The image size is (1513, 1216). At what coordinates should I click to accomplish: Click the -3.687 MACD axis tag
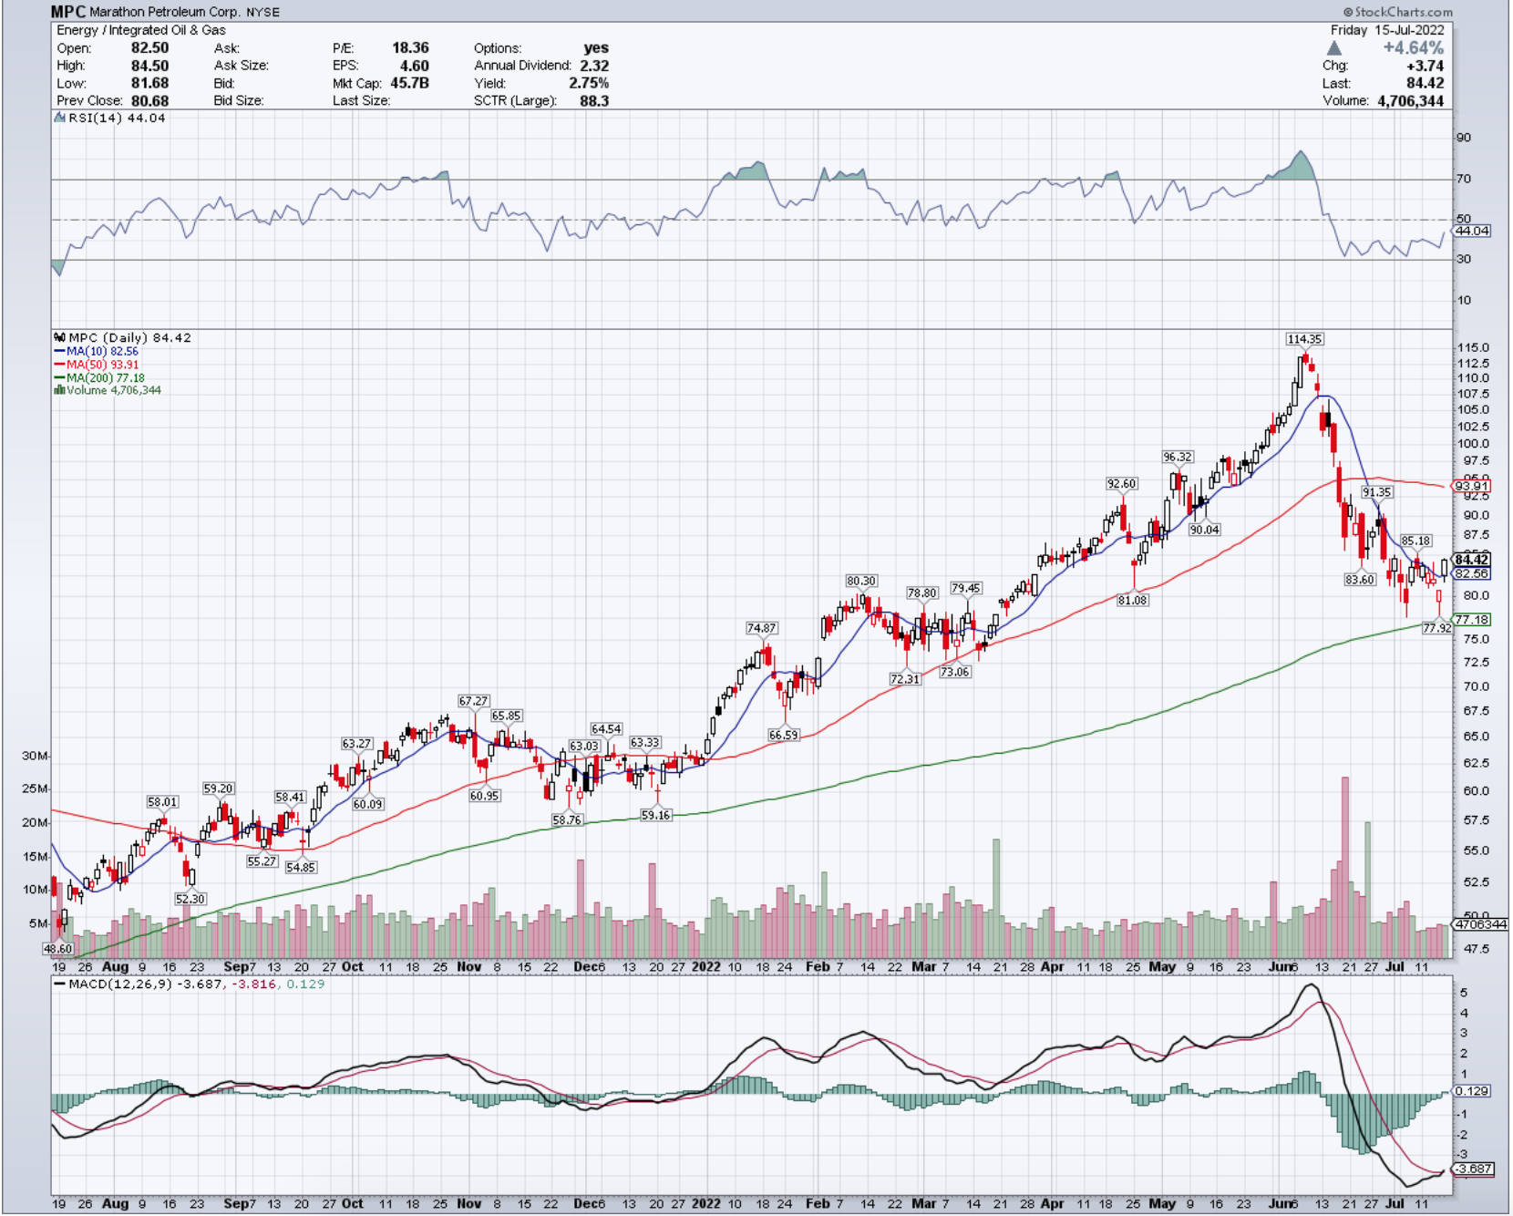(1474, 1169)
